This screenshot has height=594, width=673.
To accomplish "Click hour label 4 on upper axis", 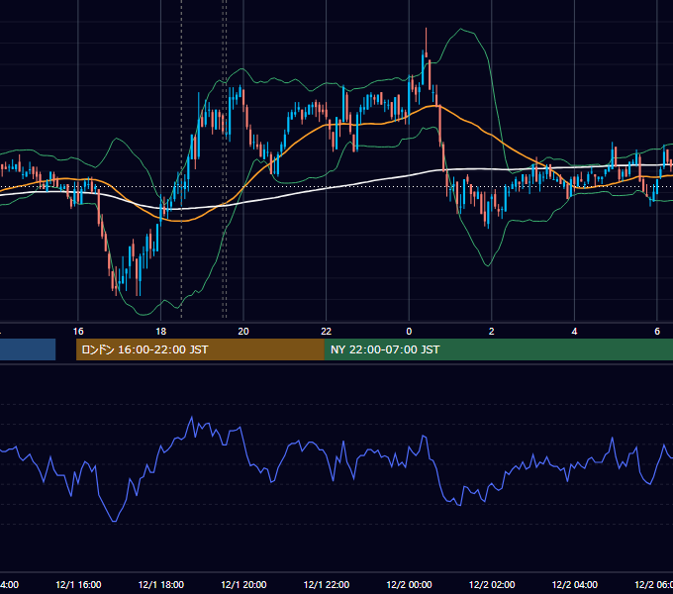I will tap(574, 332).
